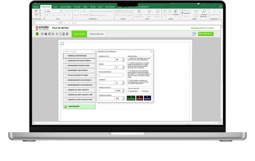Select the Tela de Notas tab
This screenshot has width=255, height=161.
79,34
